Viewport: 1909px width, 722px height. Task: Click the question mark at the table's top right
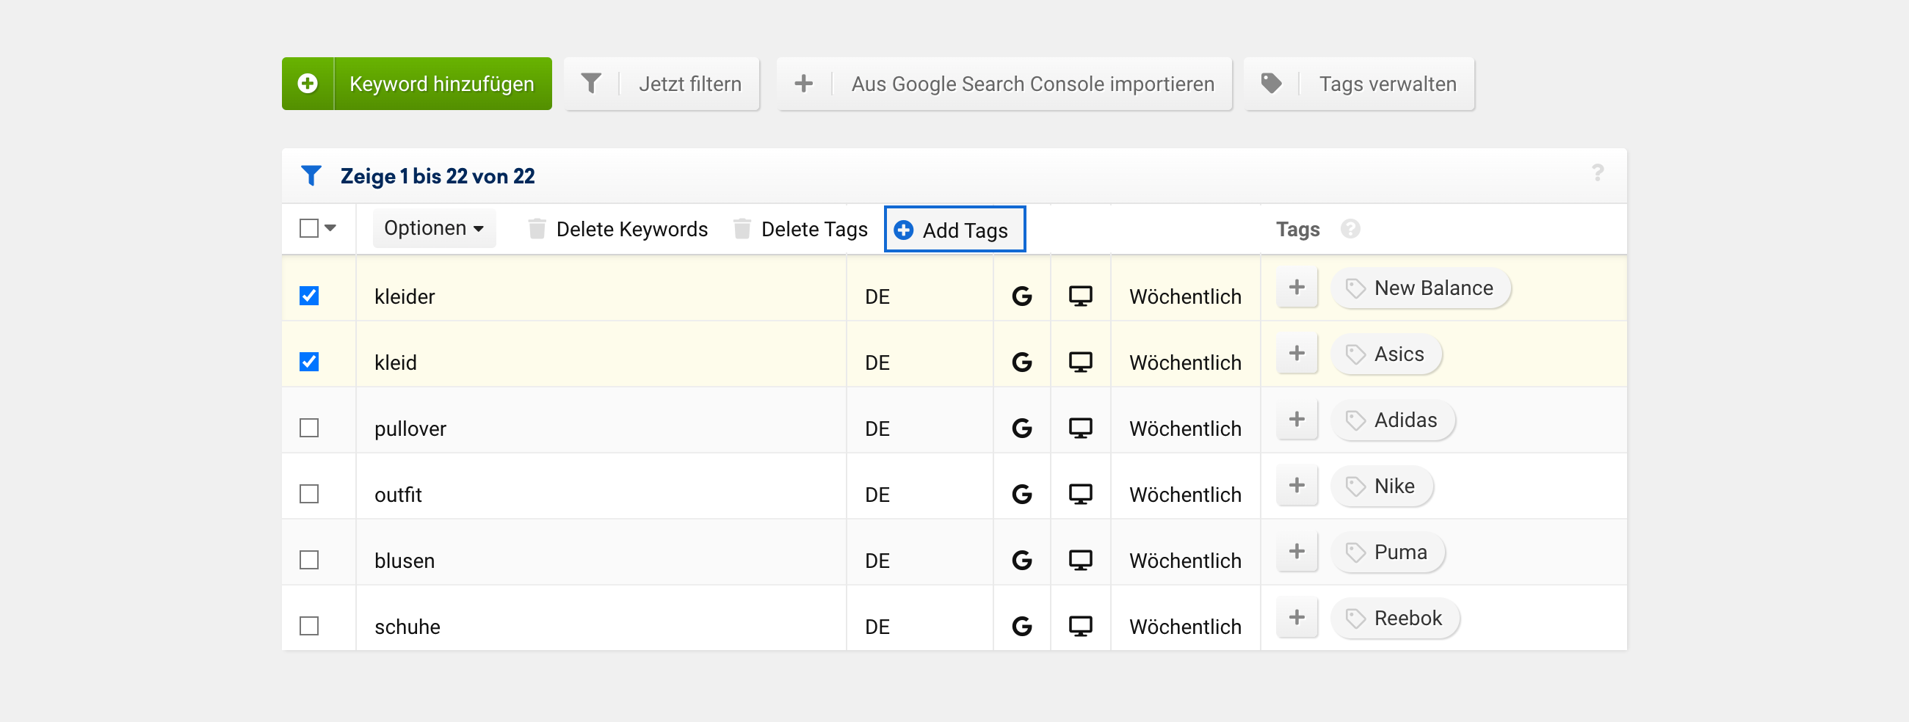tap(1597, 173)
